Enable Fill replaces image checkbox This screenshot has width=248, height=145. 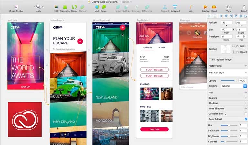[x=210, y=60]
